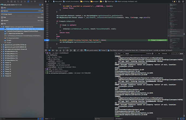Open the Issue navigator warning icon
The width and height of the screenshot is (186, 120).
[x=22, y=2]
